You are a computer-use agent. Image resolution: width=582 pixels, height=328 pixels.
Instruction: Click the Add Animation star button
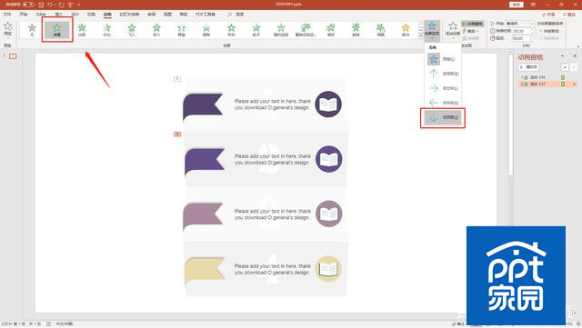click(453, 30)
